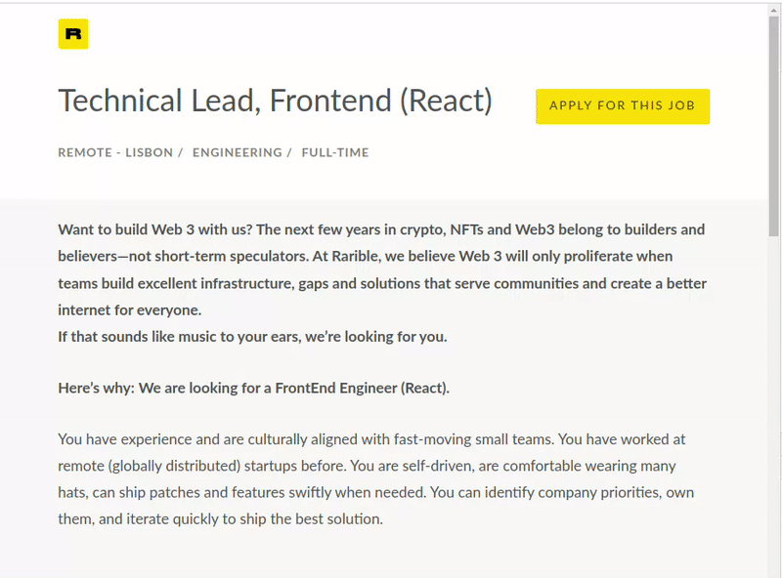Image resolution: width=782 pixels, height=578 pixels.
Task: Open the Engineering department category
Action: pyautogui.click(x=237, y=152)
